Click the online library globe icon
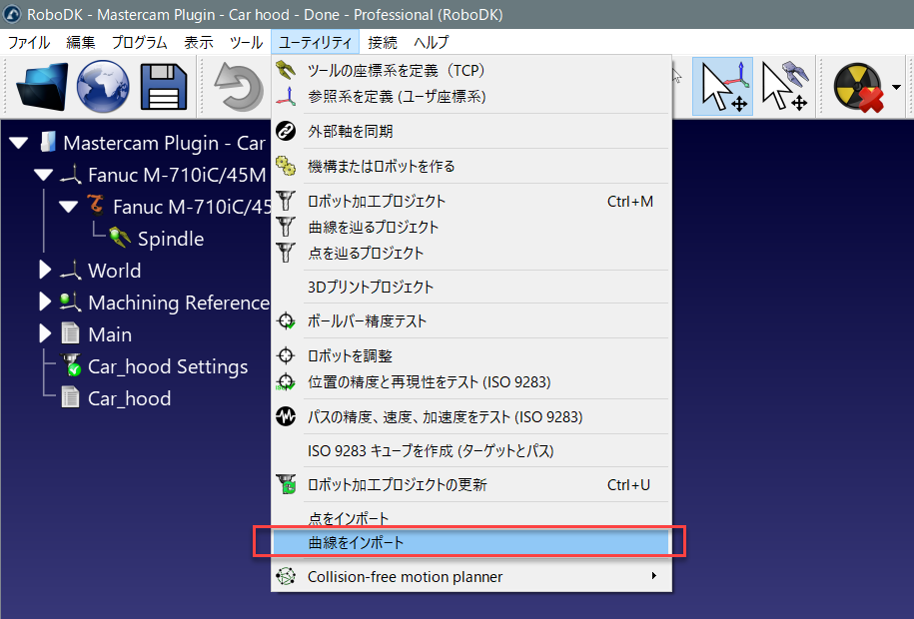The image size is (914, 619). (103, 88)
